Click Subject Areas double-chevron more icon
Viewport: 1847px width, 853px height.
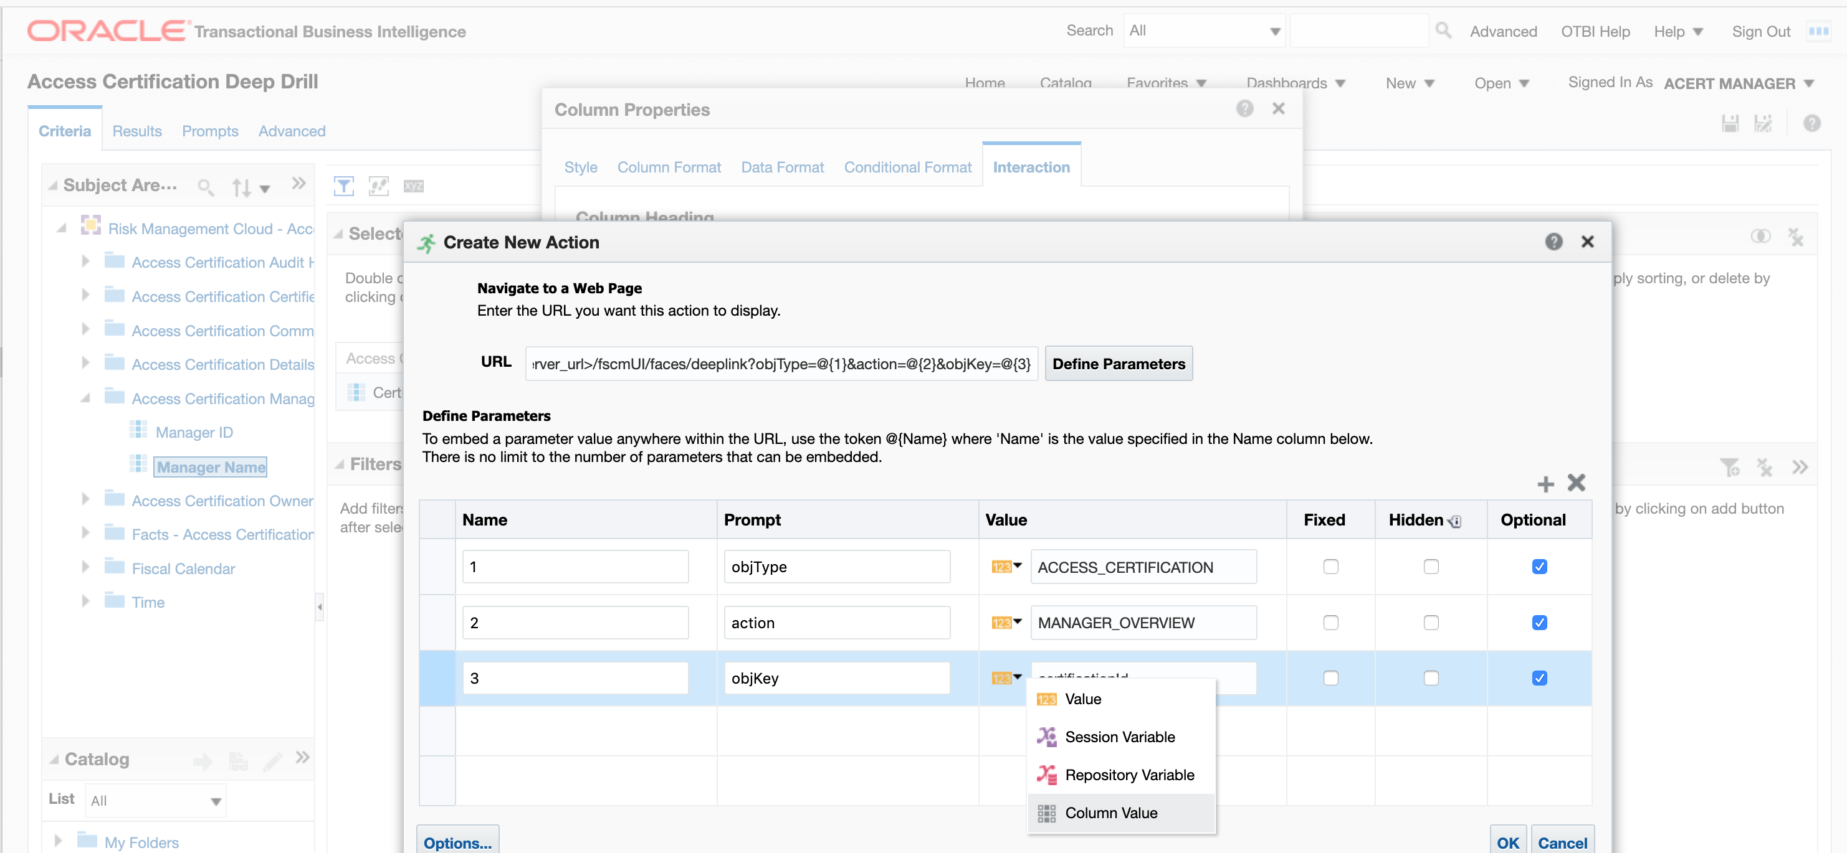pyautogui.click(x=299, y=183)
